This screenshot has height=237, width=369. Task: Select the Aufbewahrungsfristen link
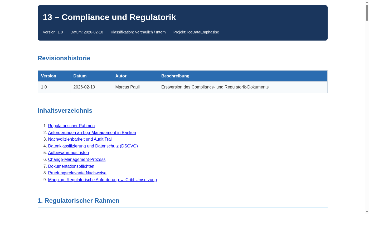68,152
